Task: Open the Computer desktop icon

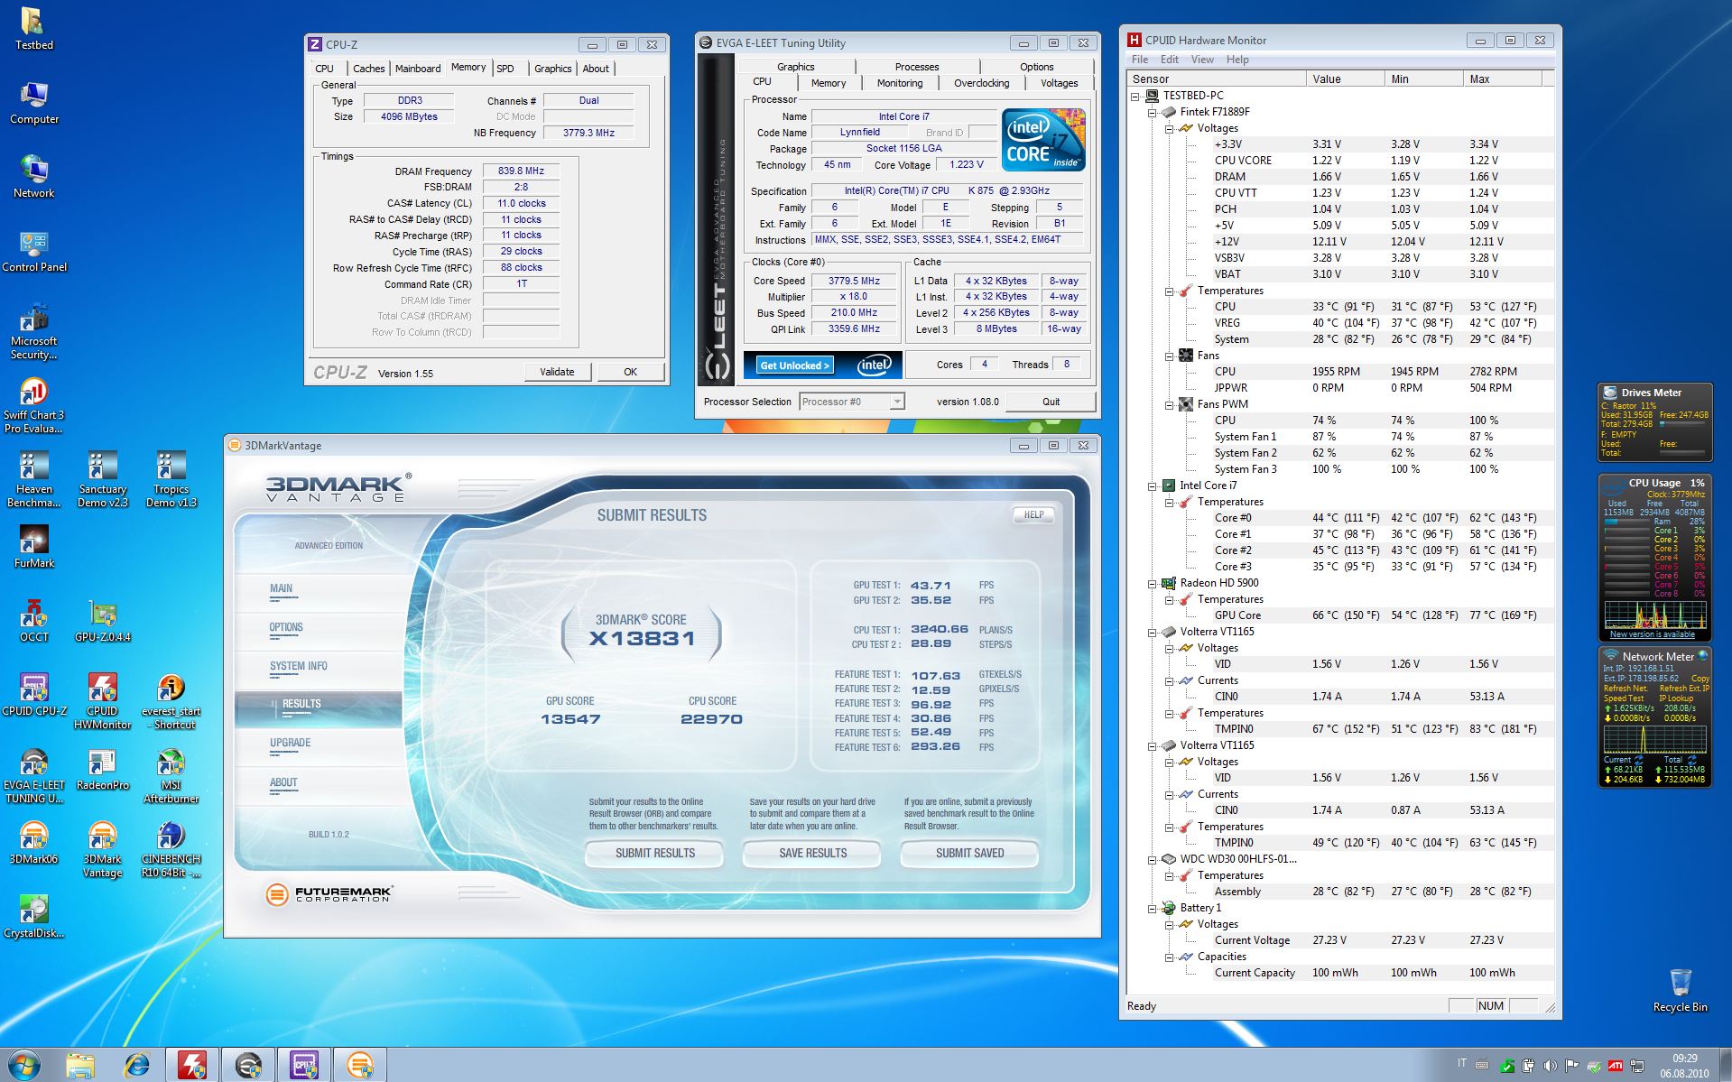Action: pyautogui.click(x=33, y=103)
